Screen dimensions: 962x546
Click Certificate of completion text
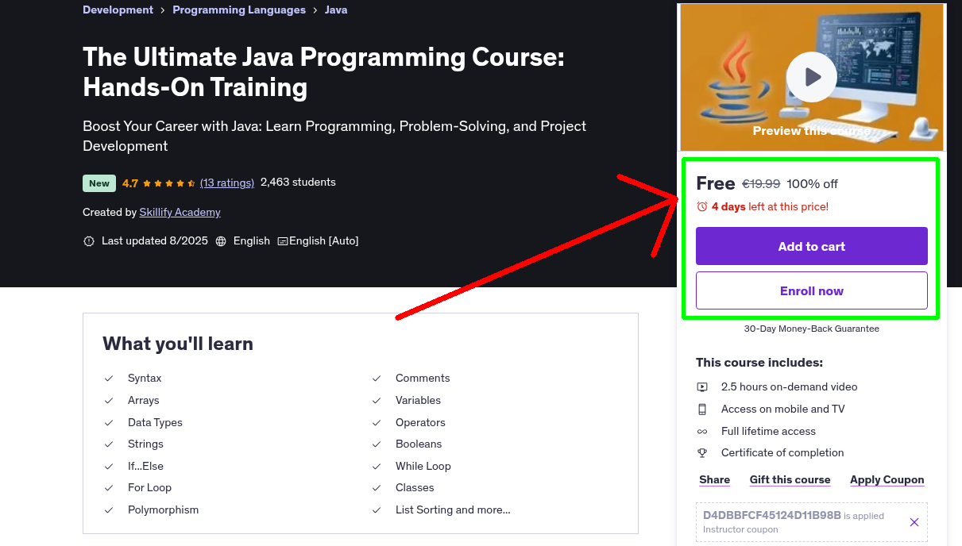(x=782, y=453)
